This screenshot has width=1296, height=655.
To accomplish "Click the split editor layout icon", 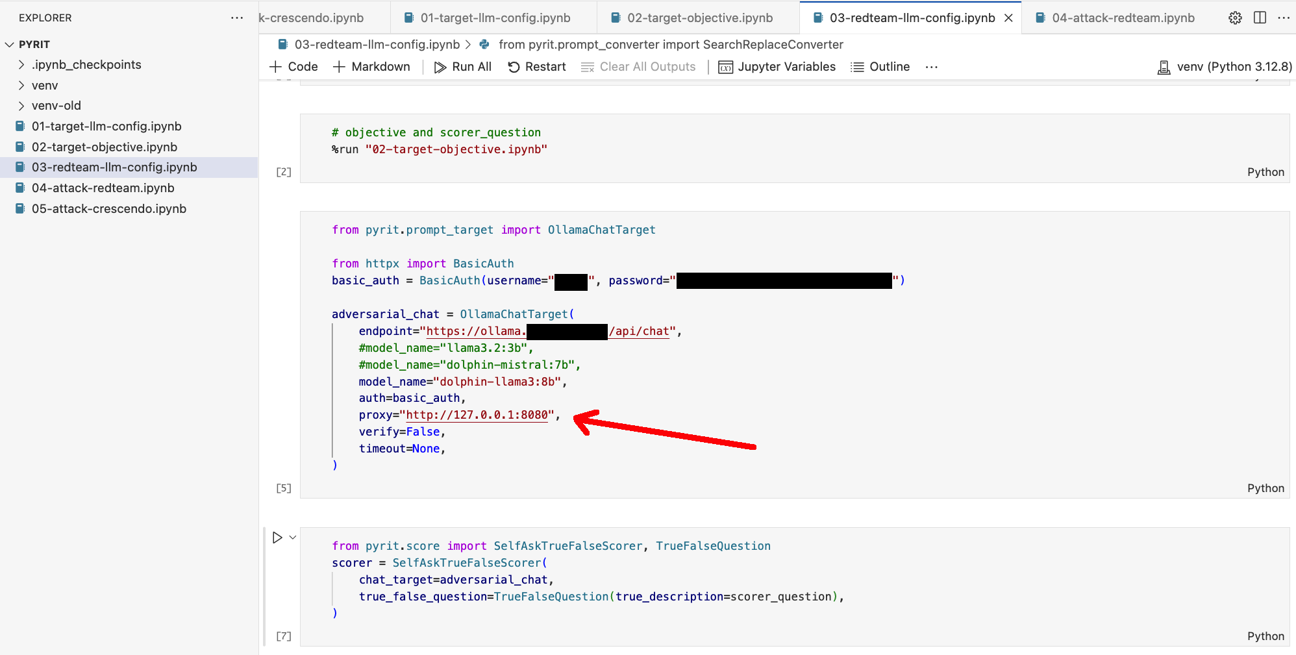I will pyautogui.click(x=1260, y=18).
